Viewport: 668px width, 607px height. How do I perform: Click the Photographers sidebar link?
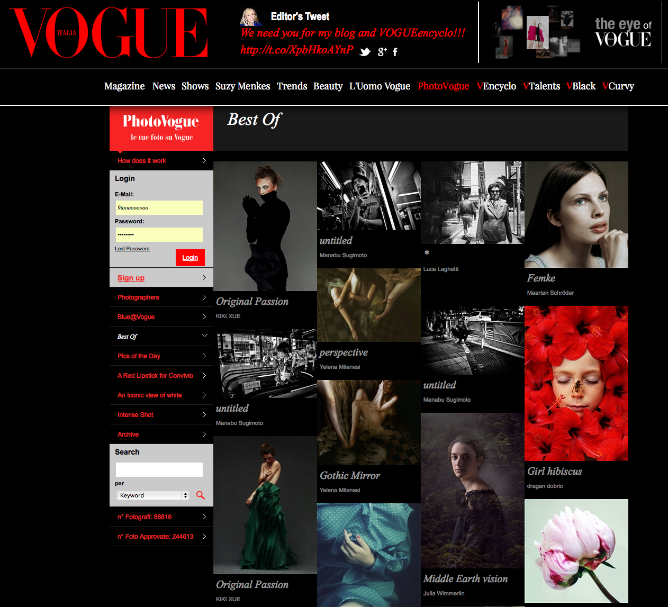[138, 297]
